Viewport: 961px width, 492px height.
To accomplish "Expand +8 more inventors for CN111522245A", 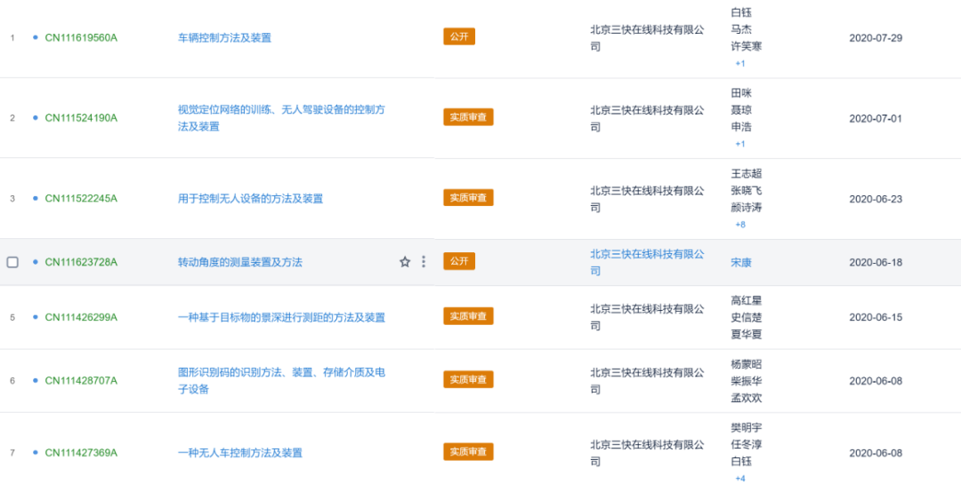I will tap(740, 225).
